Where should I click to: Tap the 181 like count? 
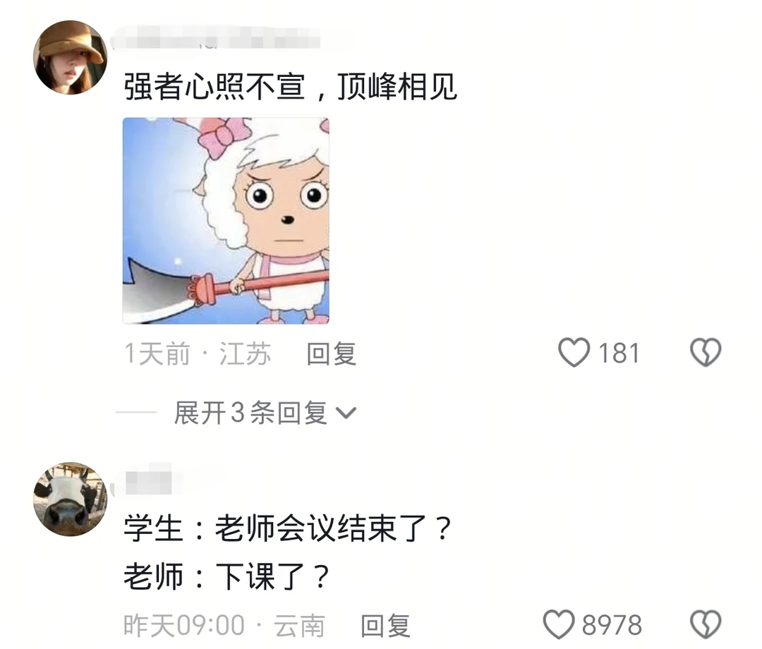[x=619, y=353]
